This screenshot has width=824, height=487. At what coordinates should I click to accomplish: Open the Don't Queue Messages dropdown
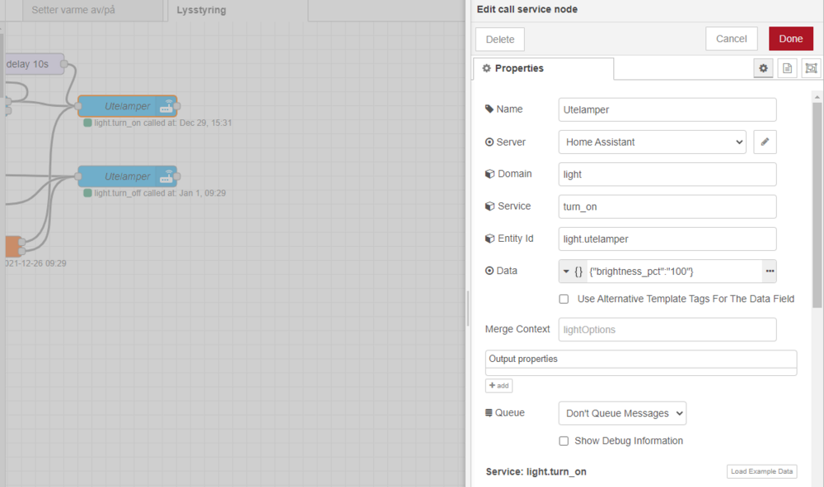(x=621, y=413)
